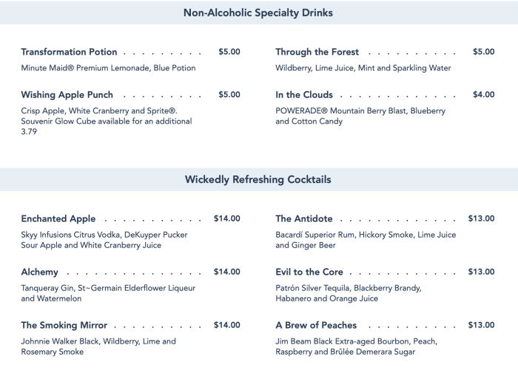Choose the In the Clouds drink title
The width and height of the screenshot is (518, 368).
[304, 95]
